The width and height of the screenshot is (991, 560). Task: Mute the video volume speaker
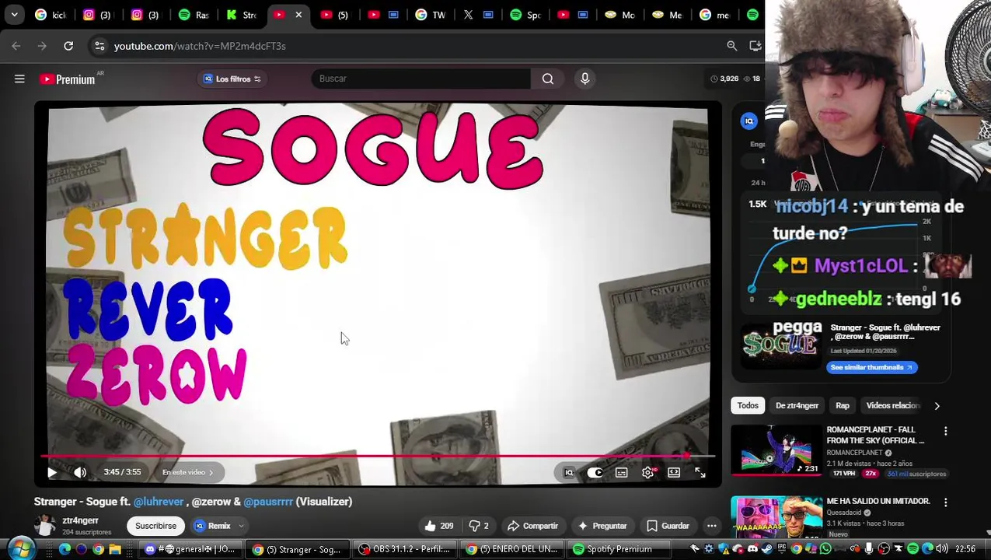(80, 472)
